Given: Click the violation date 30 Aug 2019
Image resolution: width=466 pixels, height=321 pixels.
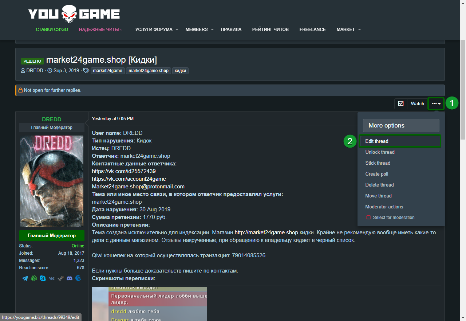Looking at the screenshot, I should (x=155, y=210).
